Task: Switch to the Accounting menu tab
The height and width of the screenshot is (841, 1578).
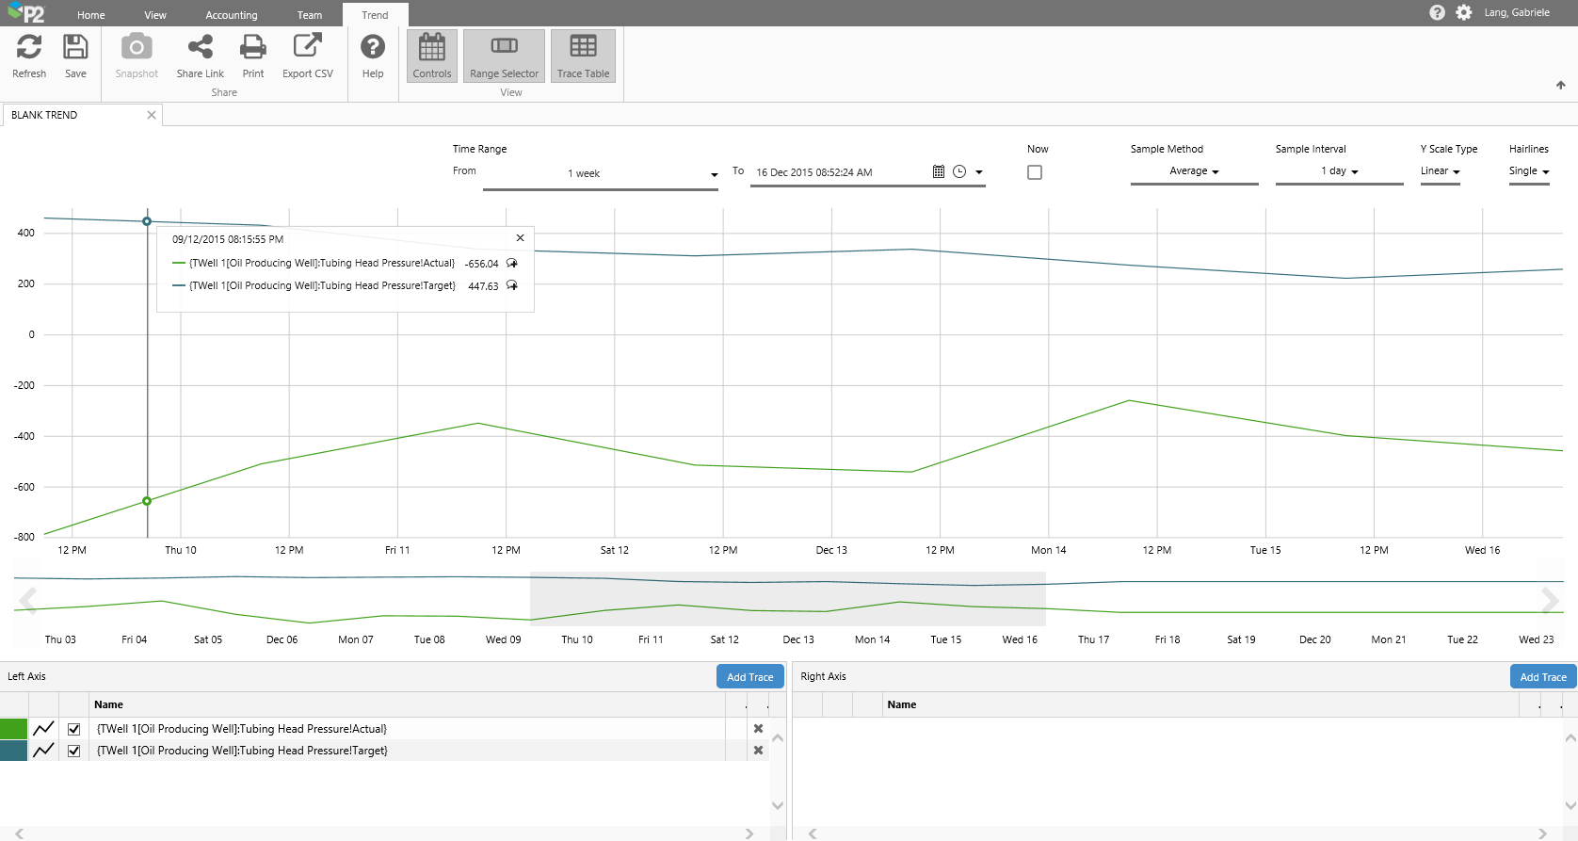Action: (x=231, y=15)
